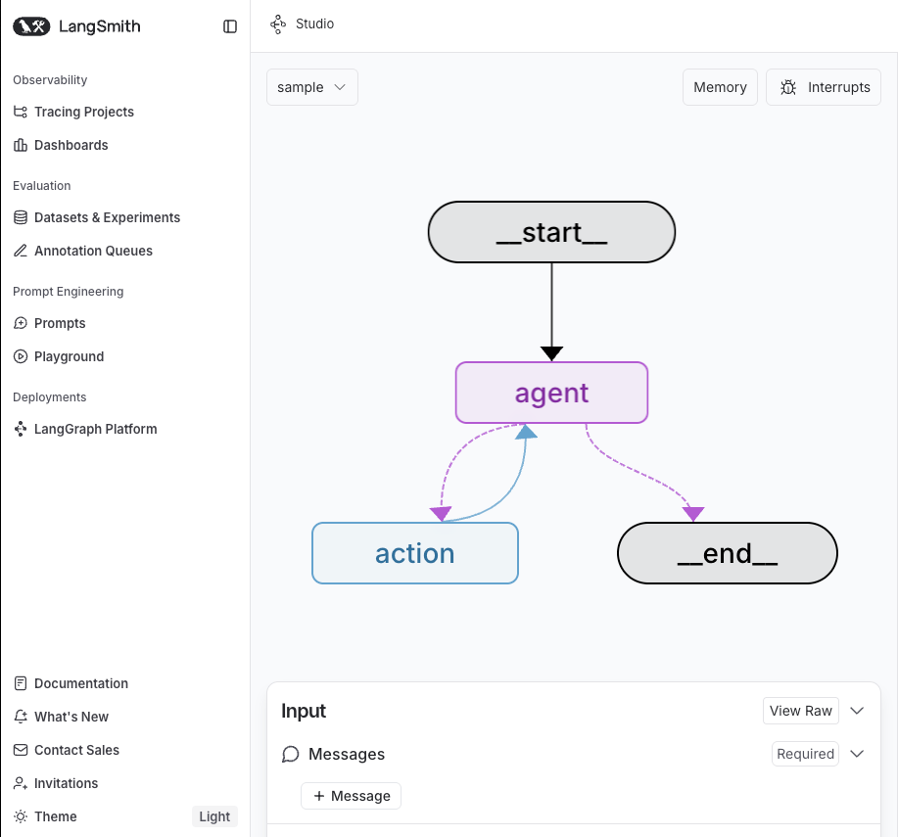
Task: Select the action node
Action: 415,553
